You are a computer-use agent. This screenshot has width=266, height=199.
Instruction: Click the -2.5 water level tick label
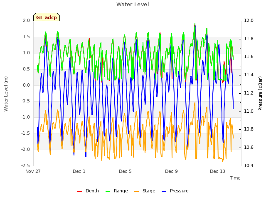25,165
